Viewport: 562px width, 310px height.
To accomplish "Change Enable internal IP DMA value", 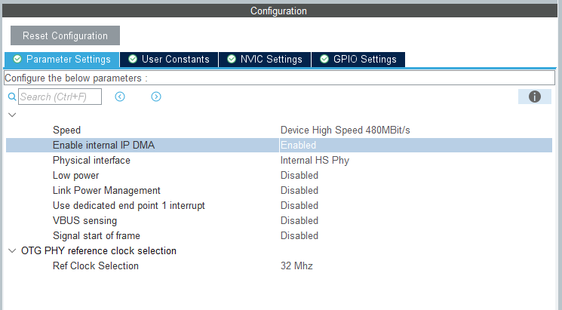I will [298, 145].
